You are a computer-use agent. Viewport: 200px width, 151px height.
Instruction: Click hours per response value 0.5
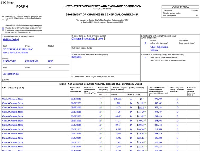[x=197, y=15]
